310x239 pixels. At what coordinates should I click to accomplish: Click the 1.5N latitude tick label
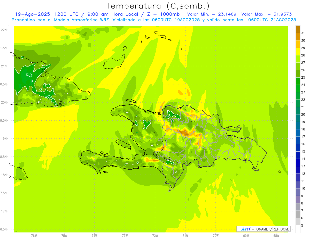tap(4, 48)
